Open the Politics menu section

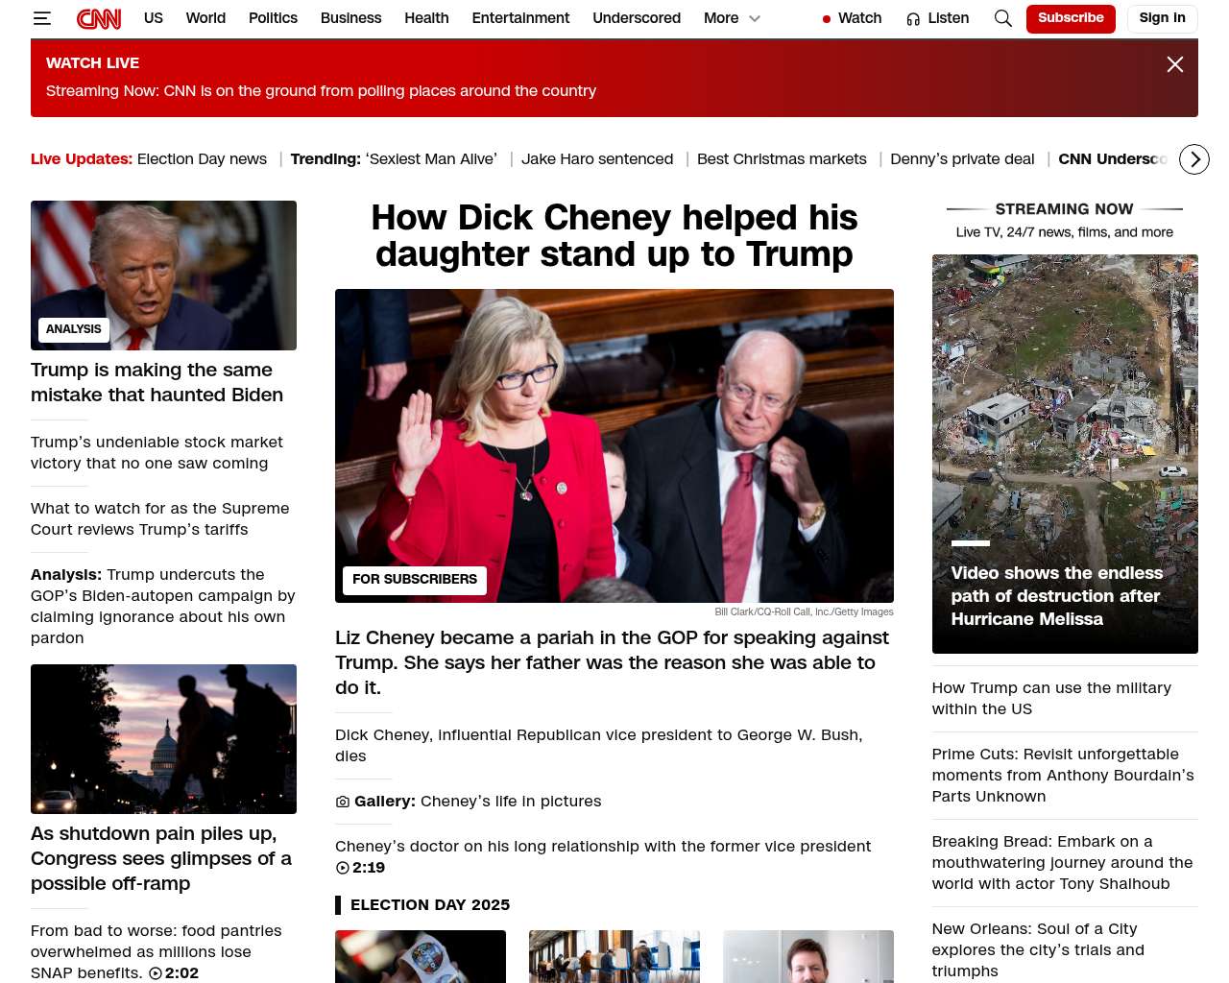click(x=273, y=18)
